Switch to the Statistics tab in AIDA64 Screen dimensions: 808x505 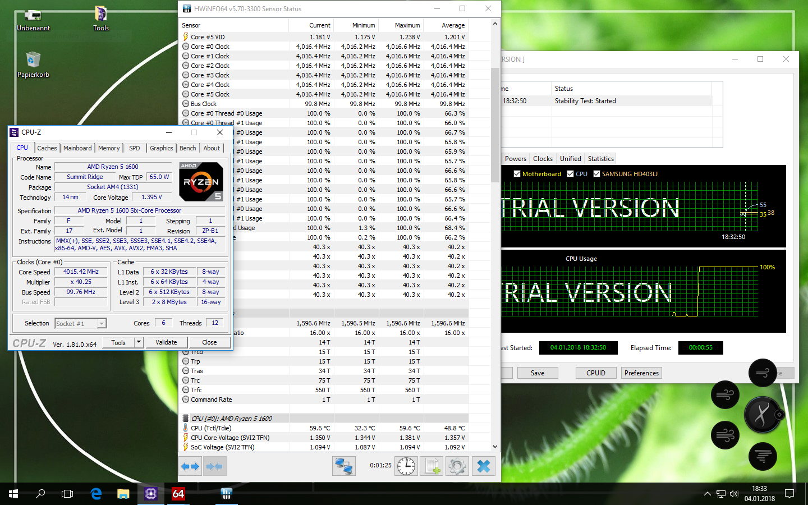click(x=600, y=159)
